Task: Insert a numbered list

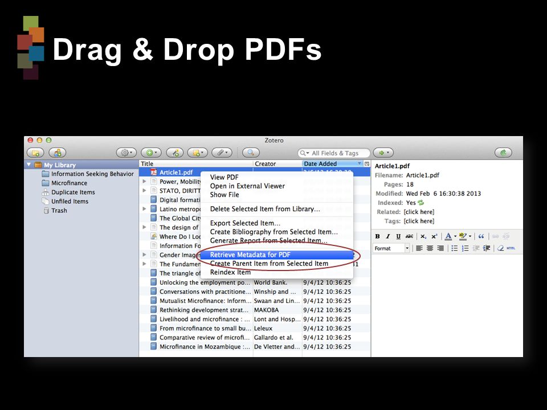Action: pos(465,248)
